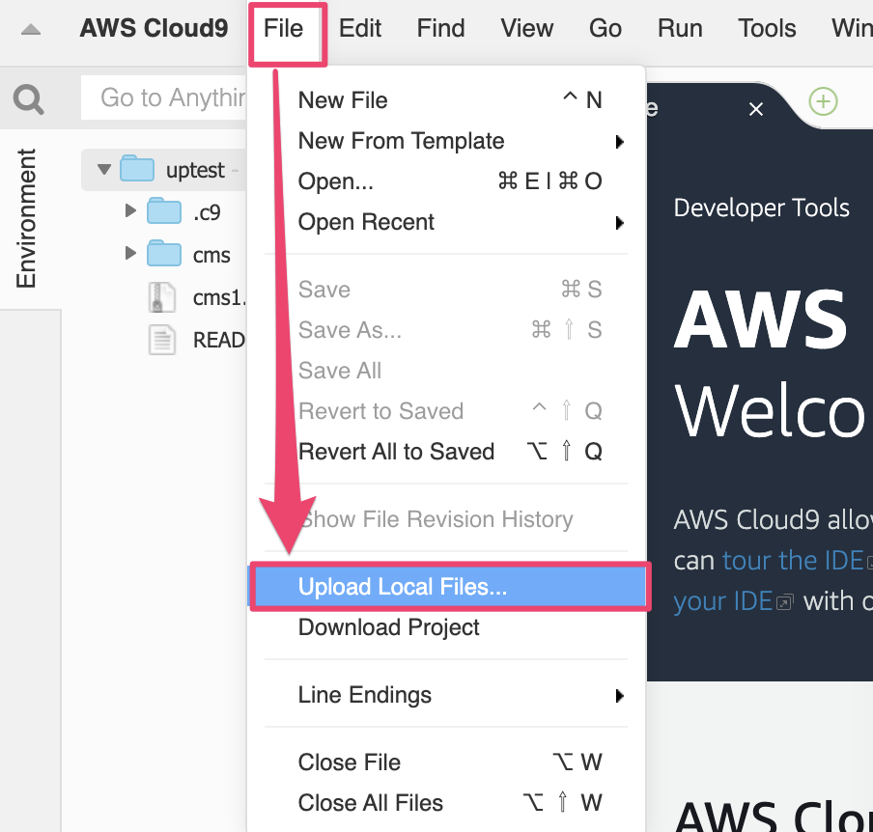Open the Tools menu
873x832 pixels.
click(767, 28)
